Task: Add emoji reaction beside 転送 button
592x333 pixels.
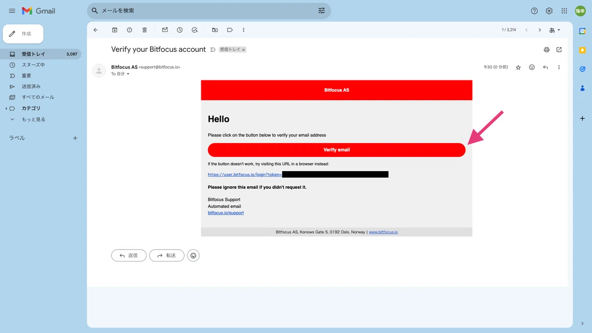Action: click(x=193, y=256)
